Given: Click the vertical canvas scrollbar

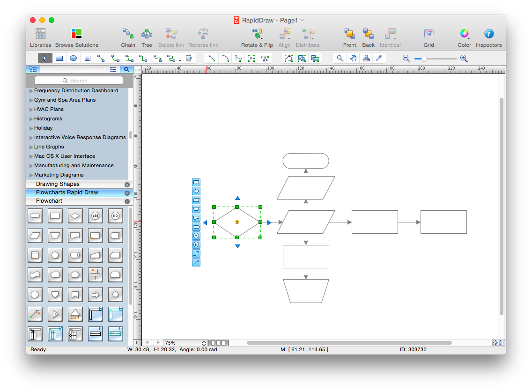Looking at the screenshot, I should [502, 207].
